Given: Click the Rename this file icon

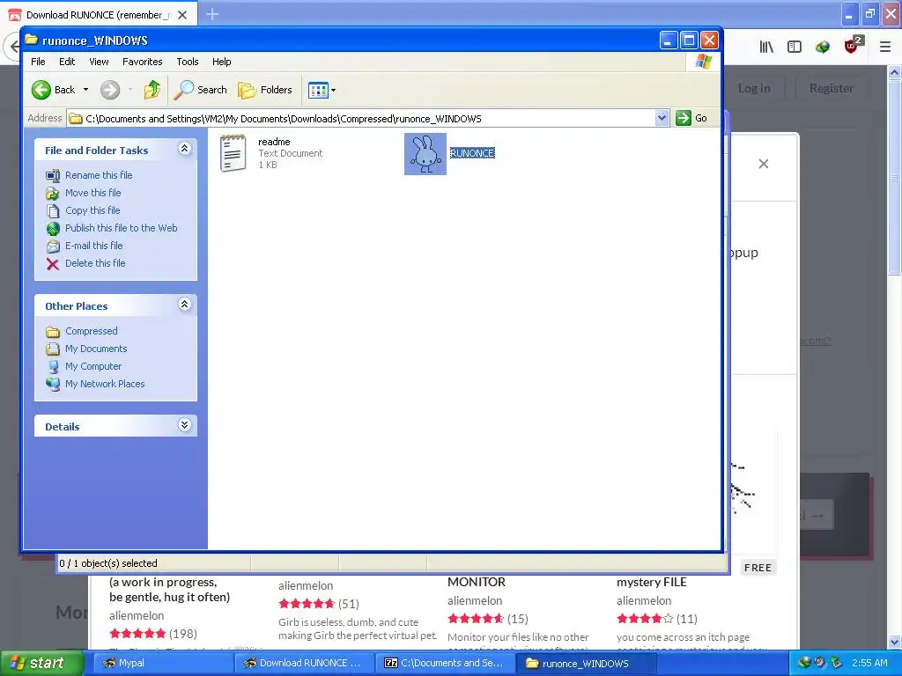Looking at the screenshot, I should (x=53, y=175).
